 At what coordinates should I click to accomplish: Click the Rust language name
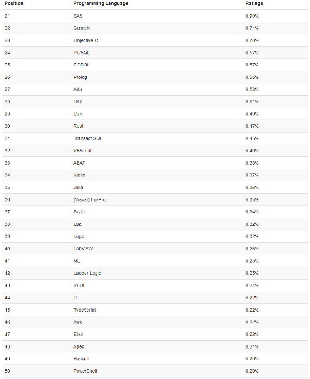(x=79, y=126)
